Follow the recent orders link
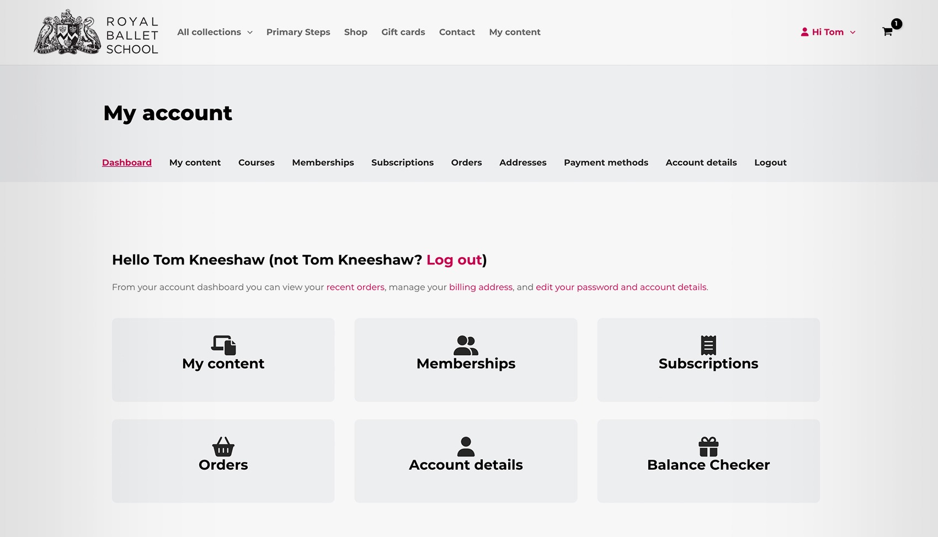Viewport: 938px width, 537px height. click(x=355, y=287)
